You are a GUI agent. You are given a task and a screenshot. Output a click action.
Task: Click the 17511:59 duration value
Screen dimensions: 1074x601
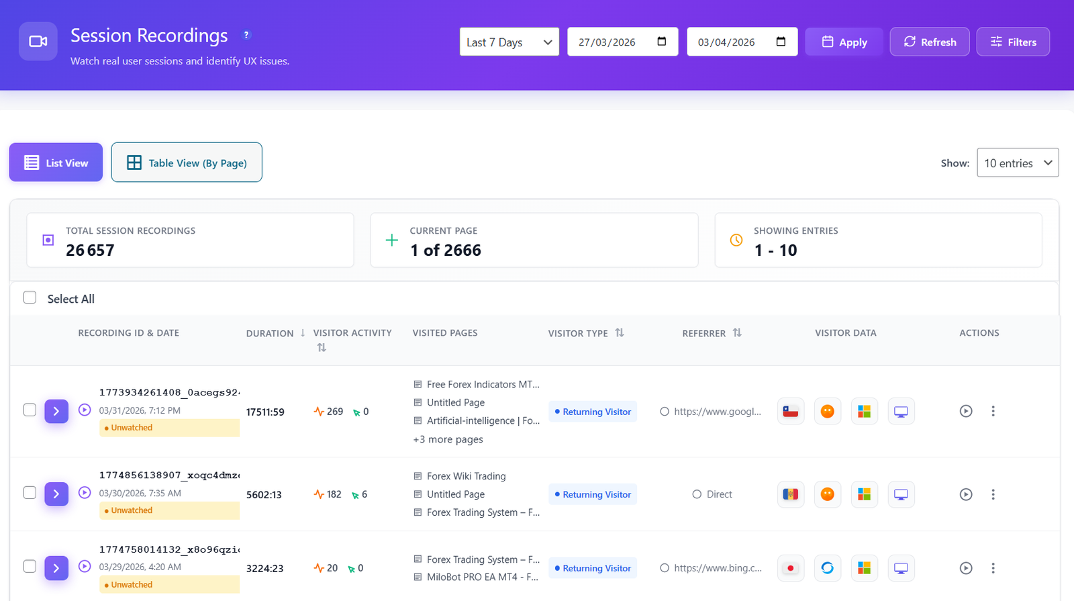[x=265, y=412]
